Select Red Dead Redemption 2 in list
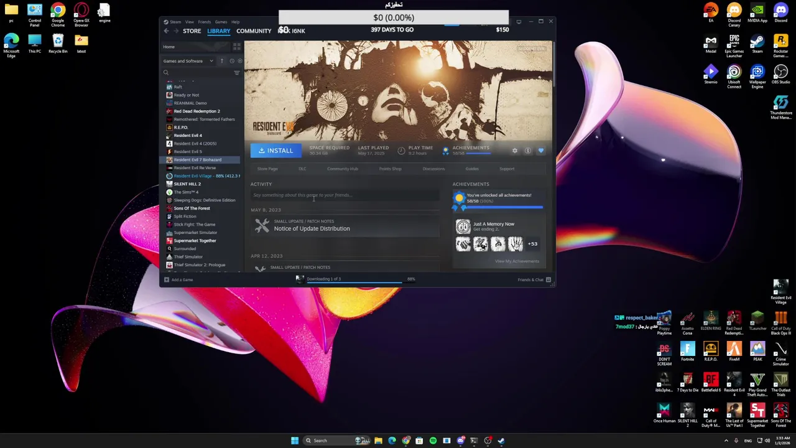This screenshot has width=796, height=448. pos(197,111)
